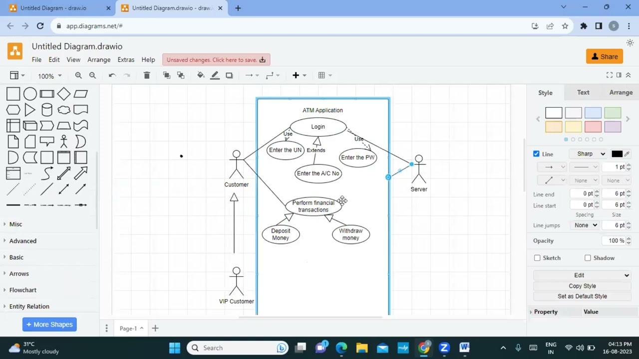Pick the light green style swatch
Screen dimensions: 639x359
(x=613, y=113)
